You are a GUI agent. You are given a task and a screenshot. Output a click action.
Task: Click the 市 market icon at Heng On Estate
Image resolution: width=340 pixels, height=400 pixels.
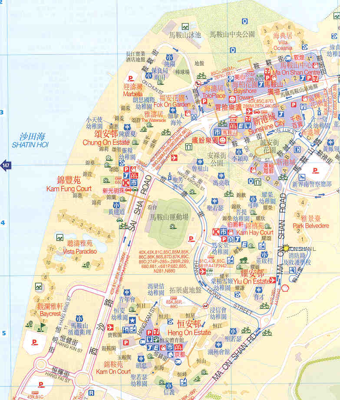170,347
